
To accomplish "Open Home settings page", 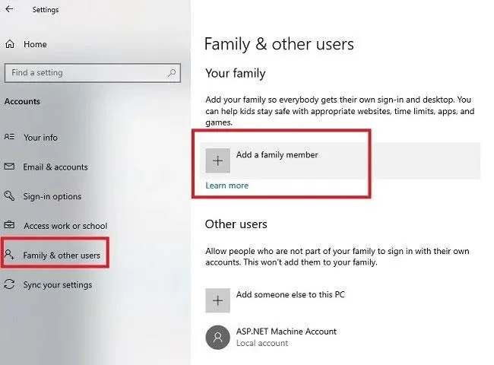I will 35,44.
